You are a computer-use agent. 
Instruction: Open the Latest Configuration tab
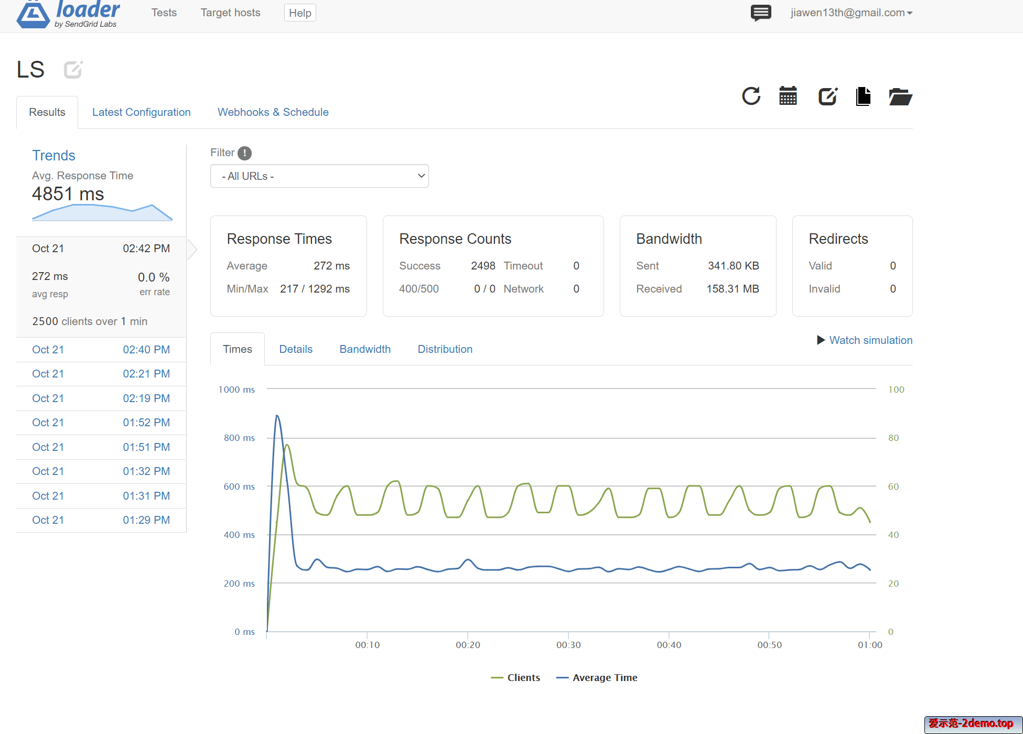pyautogui.click(x=141, y=112)
